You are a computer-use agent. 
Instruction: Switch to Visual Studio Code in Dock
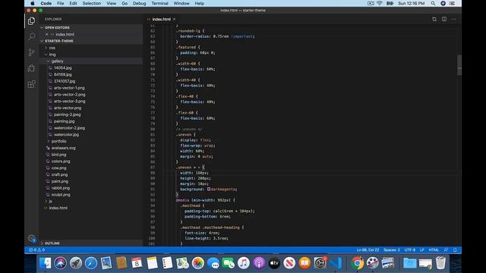click(336, 263)
